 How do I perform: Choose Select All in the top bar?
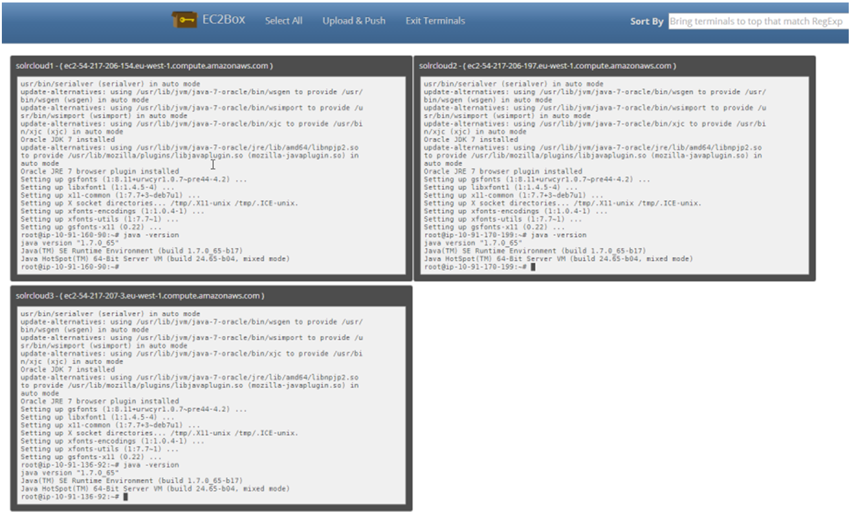pyautogui.click(x=284, y=21)
